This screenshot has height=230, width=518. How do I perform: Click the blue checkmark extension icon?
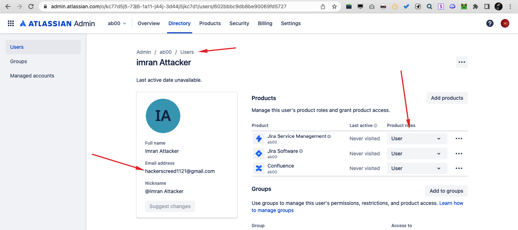coord(406,6)
